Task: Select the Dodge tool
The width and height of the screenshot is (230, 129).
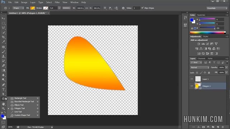Action: point(3,80)
